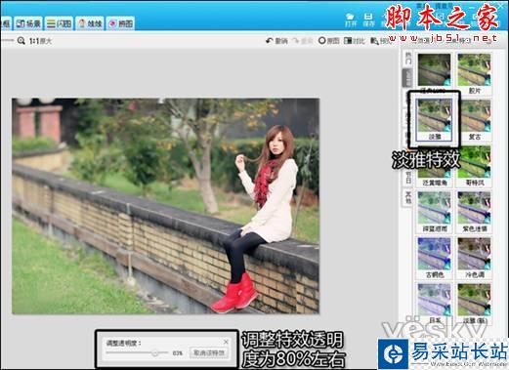Screen dimensions: 509x370
Task: Click the transparency slider handle
Action: (x=155, y=352)
